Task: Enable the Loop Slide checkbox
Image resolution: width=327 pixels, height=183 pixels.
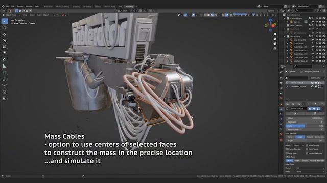Action: click(x=287, y=153)
